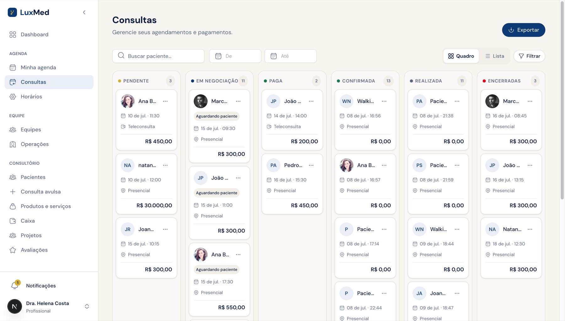Click Ana B. avatar in Pendente column

(x=128, y=101)
